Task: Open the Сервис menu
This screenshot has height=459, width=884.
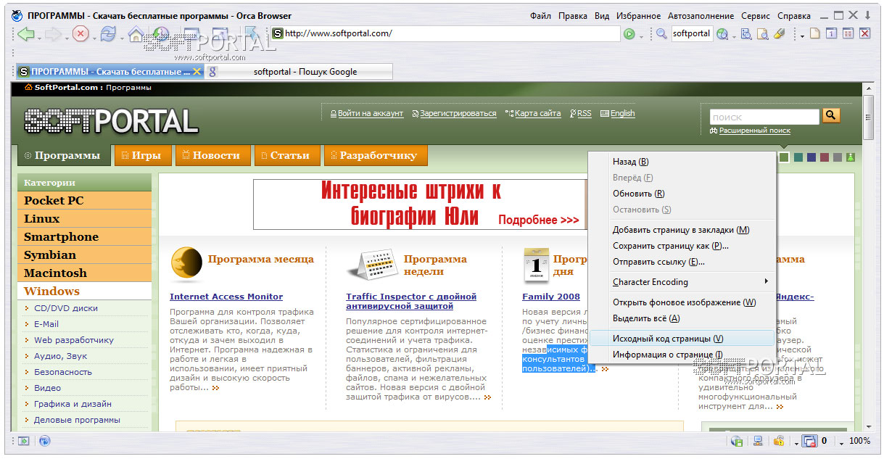Action: (756, 16)
